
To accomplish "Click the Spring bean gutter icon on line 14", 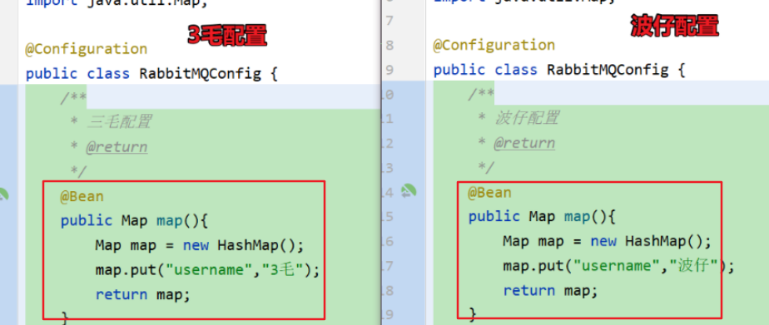I will point(409,191).
